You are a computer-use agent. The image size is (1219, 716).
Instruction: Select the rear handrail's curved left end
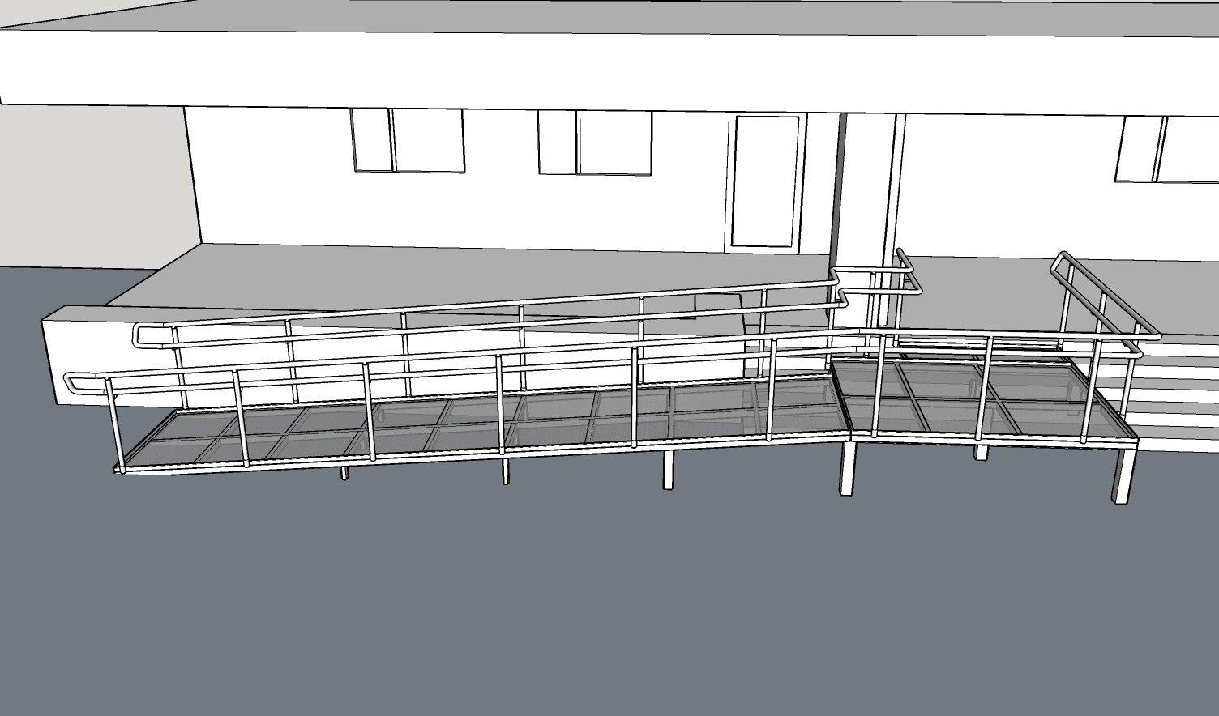[141, 335]
